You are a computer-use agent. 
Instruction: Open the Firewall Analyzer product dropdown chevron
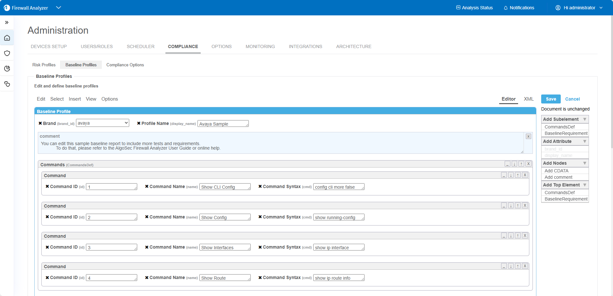[x=58, y=8]
